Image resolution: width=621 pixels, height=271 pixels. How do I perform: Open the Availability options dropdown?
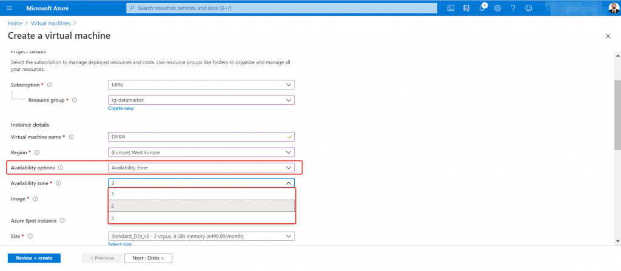click(201, 168)
